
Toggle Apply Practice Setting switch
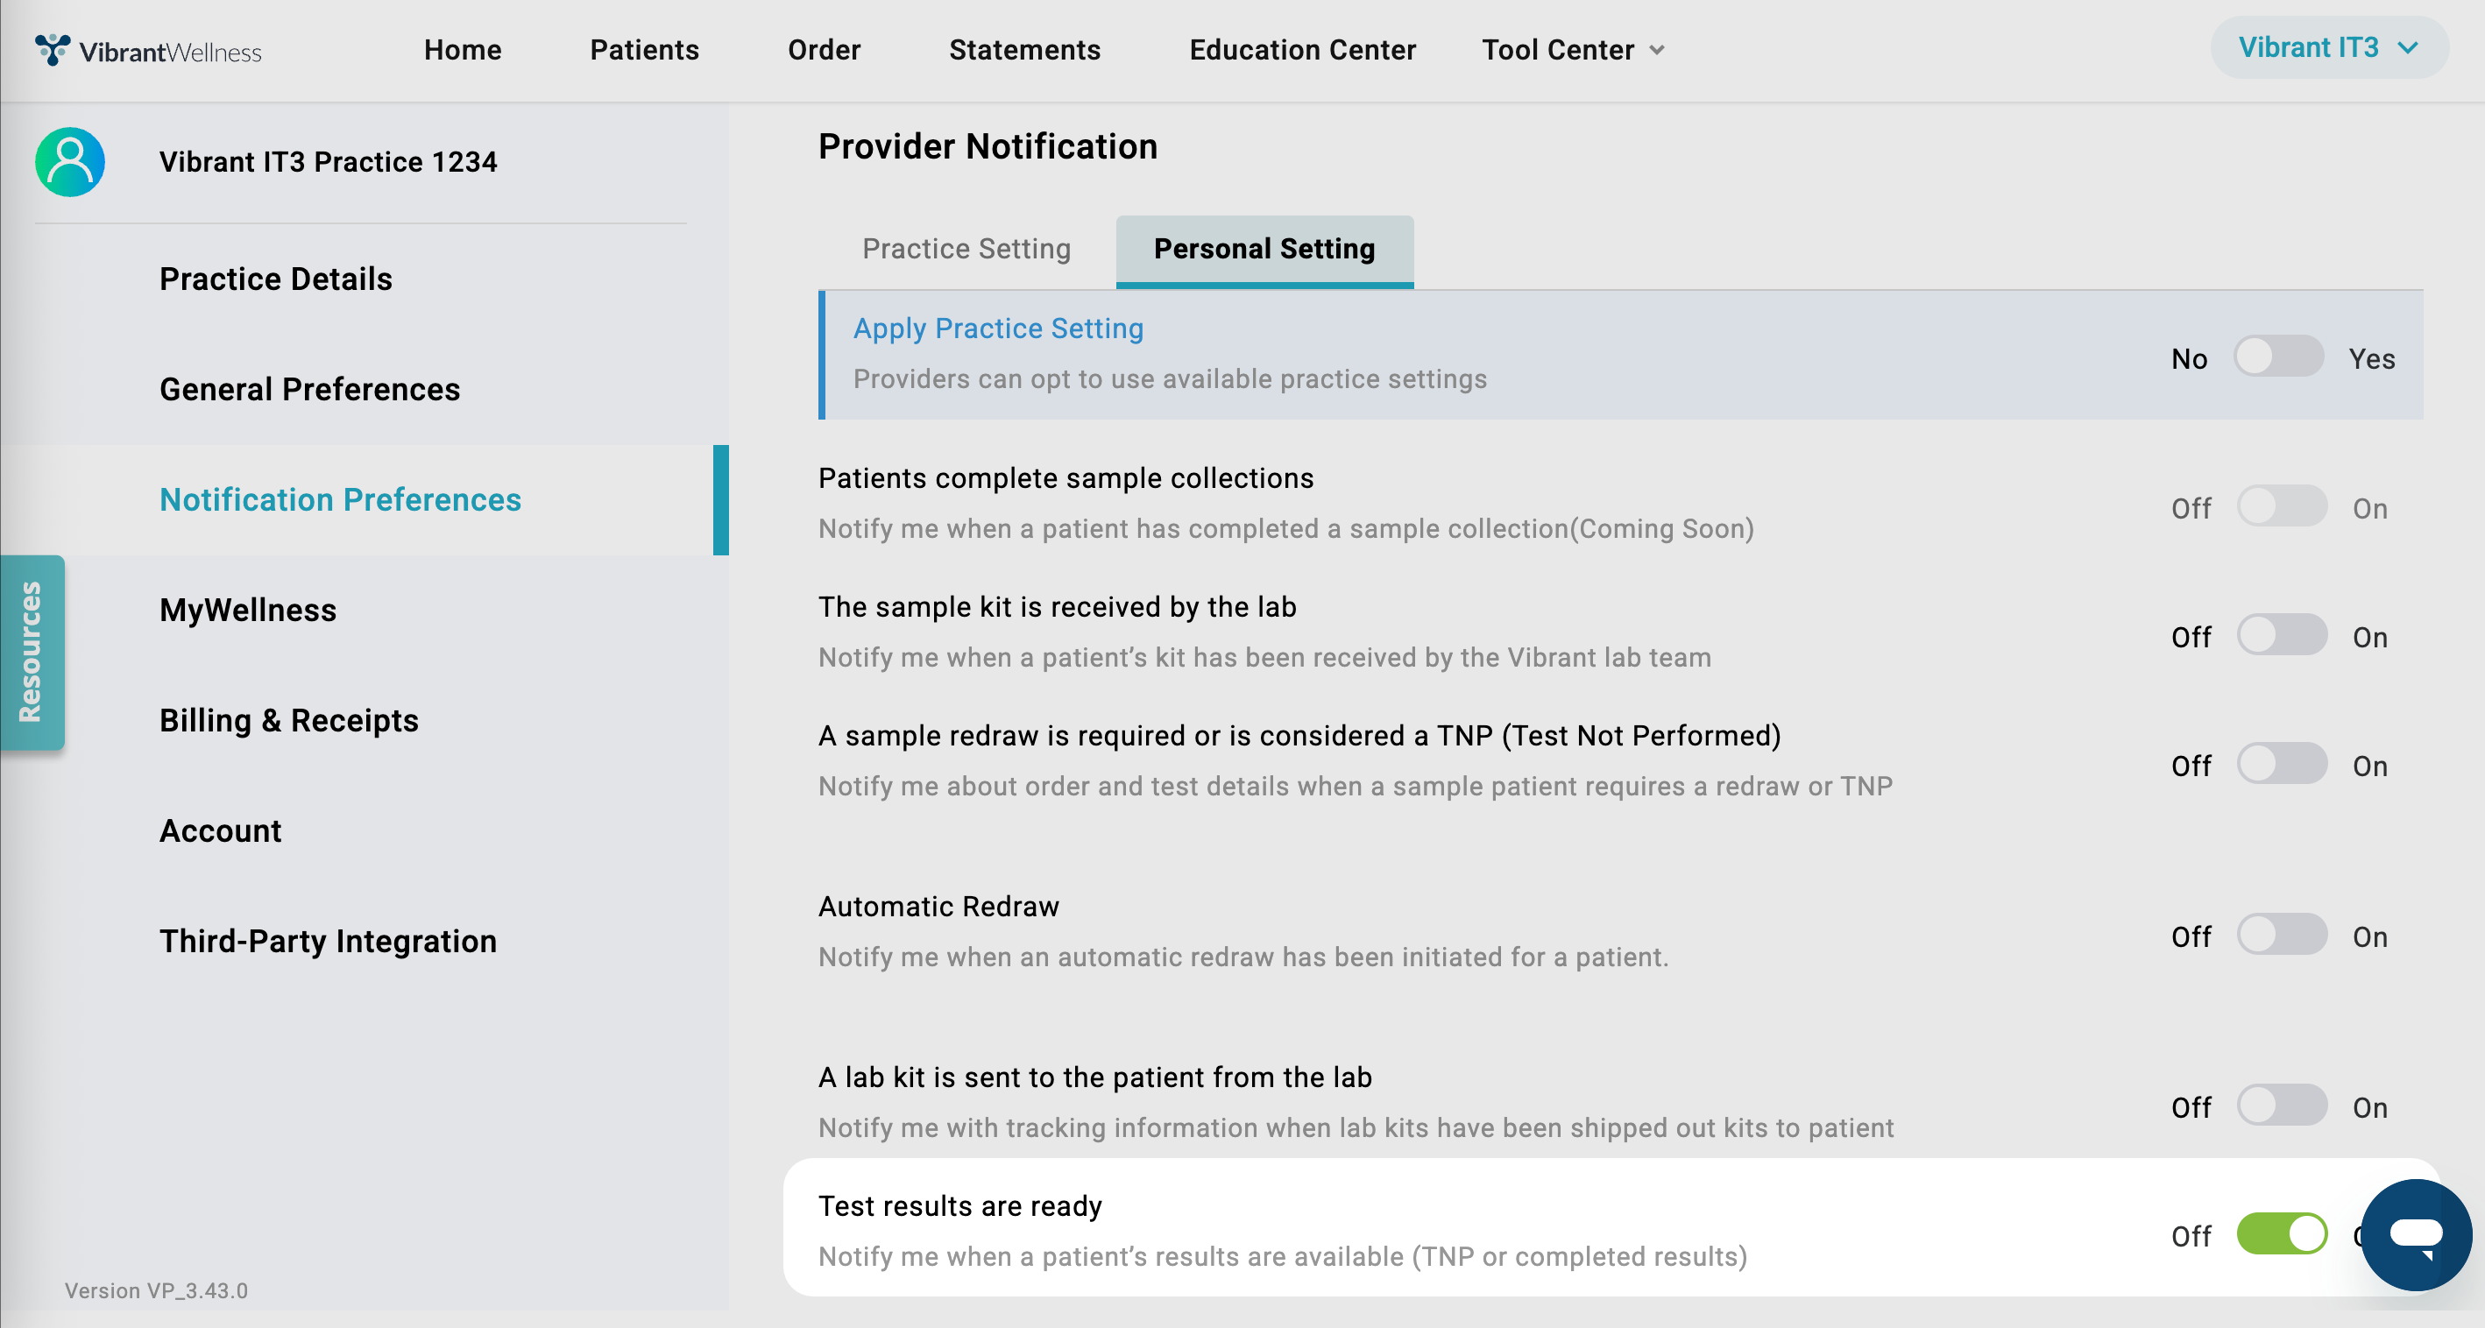(x=2277, y=357)
